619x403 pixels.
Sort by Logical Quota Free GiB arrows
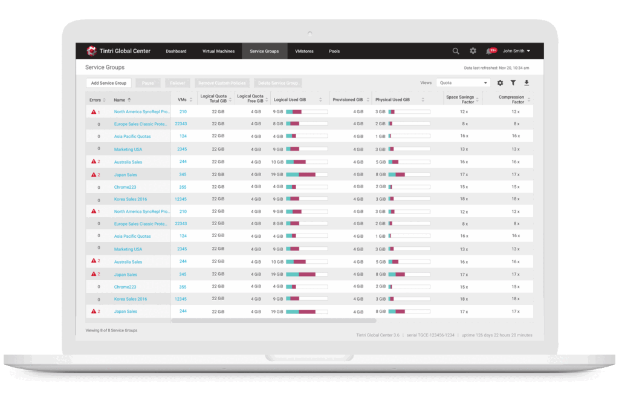coord(267,100)
